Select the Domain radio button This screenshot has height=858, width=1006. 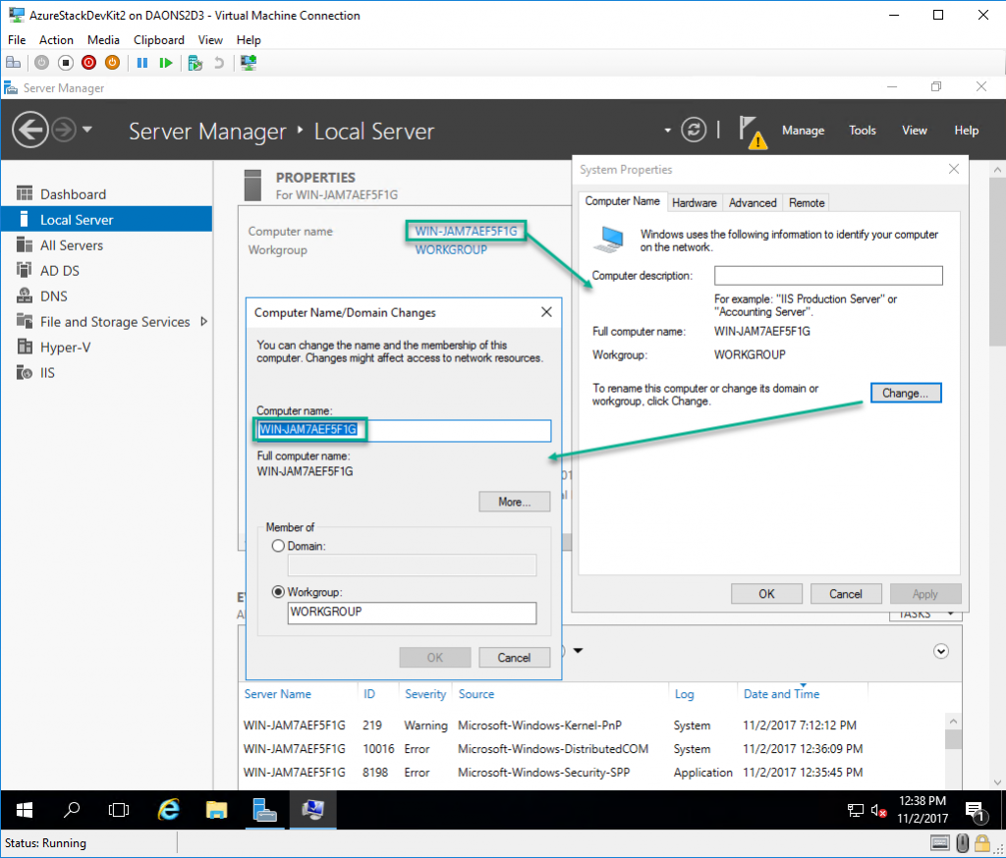(x=278, y=546)
